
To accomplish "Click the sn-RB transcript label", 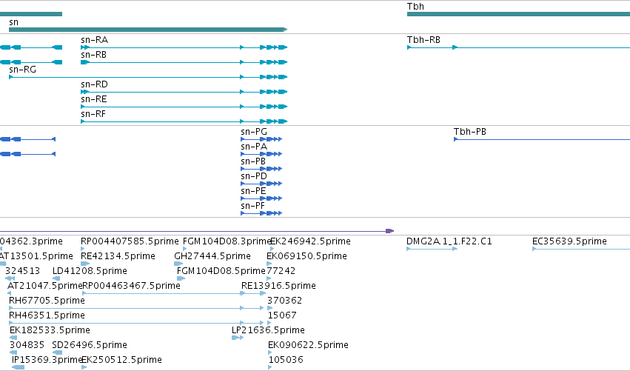I will (93, 55).
